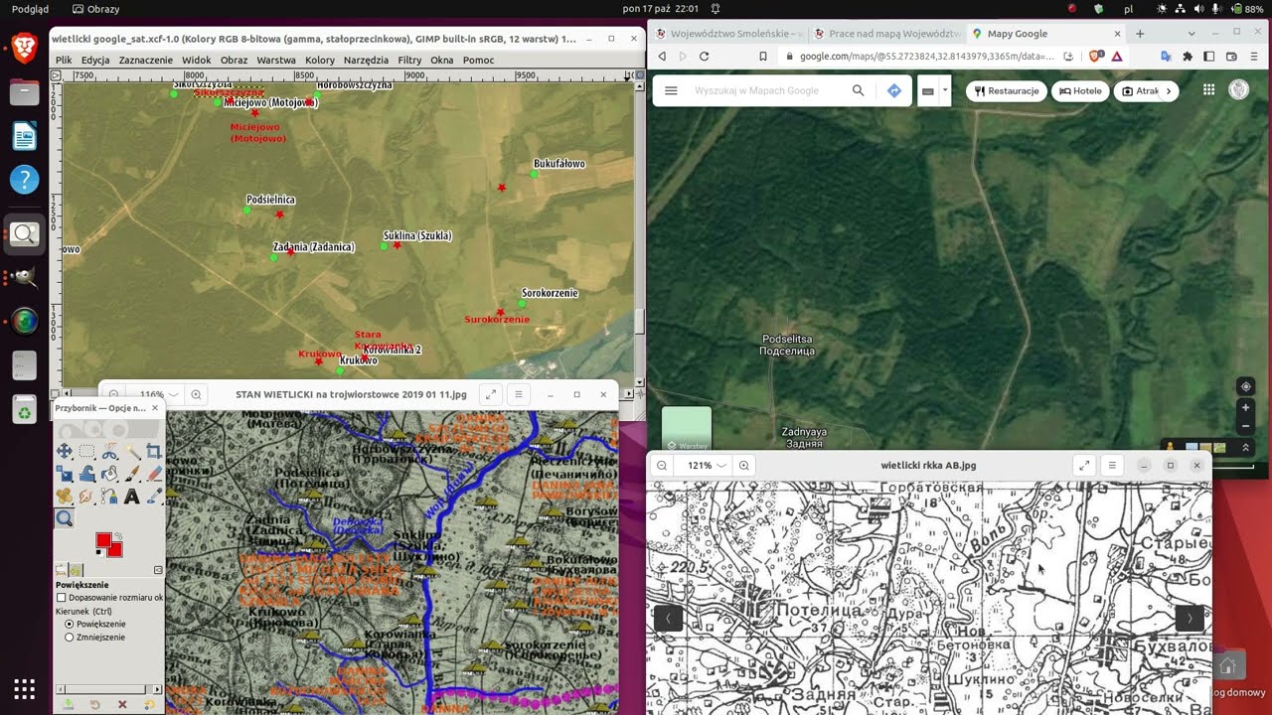
Task: Select the Unified Transform tool
Action: coord(65,474)
